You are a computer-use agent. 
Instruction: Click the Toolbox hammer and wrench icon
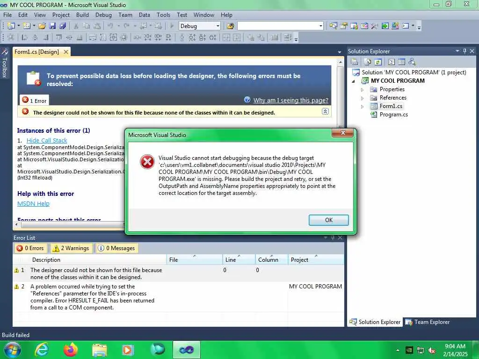[375, 26]
